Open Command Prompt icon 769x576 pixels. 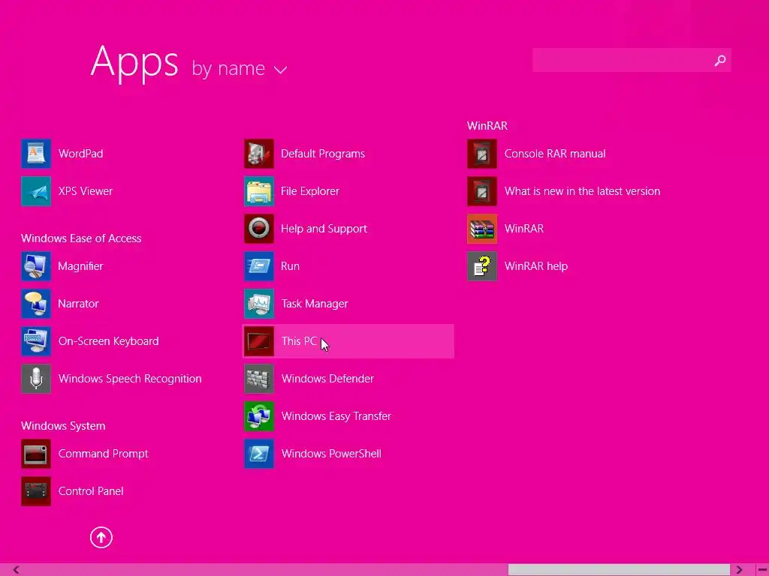pyautogui.click(x=36, y=454)
